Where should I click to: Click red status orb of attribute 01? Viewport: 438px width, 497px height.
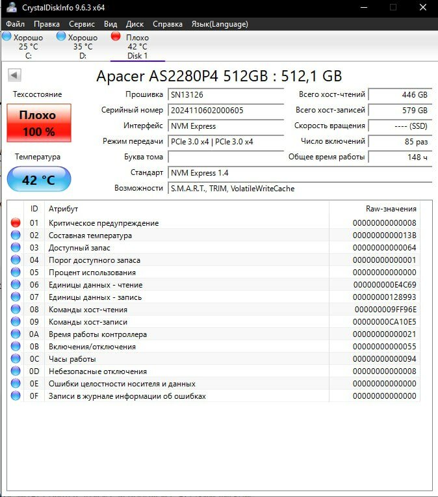tap(16, 223)
